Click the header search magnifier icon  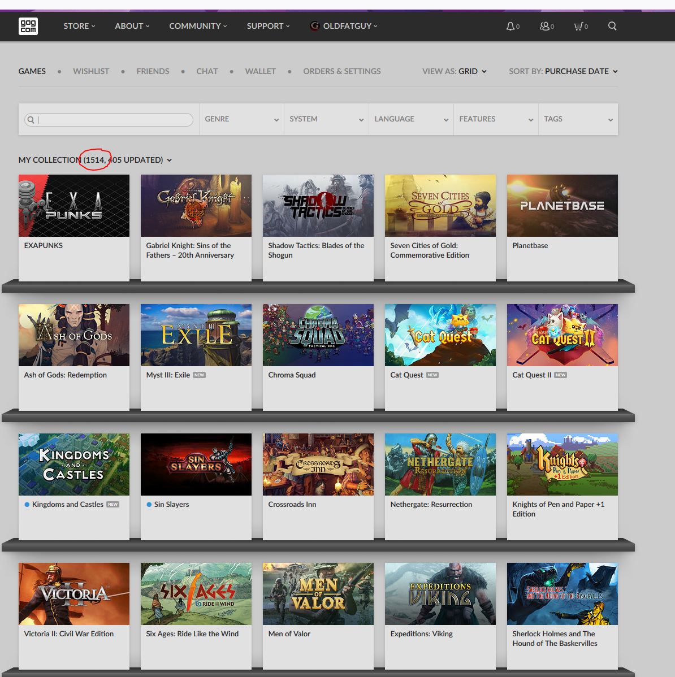[x=612, y=26]
